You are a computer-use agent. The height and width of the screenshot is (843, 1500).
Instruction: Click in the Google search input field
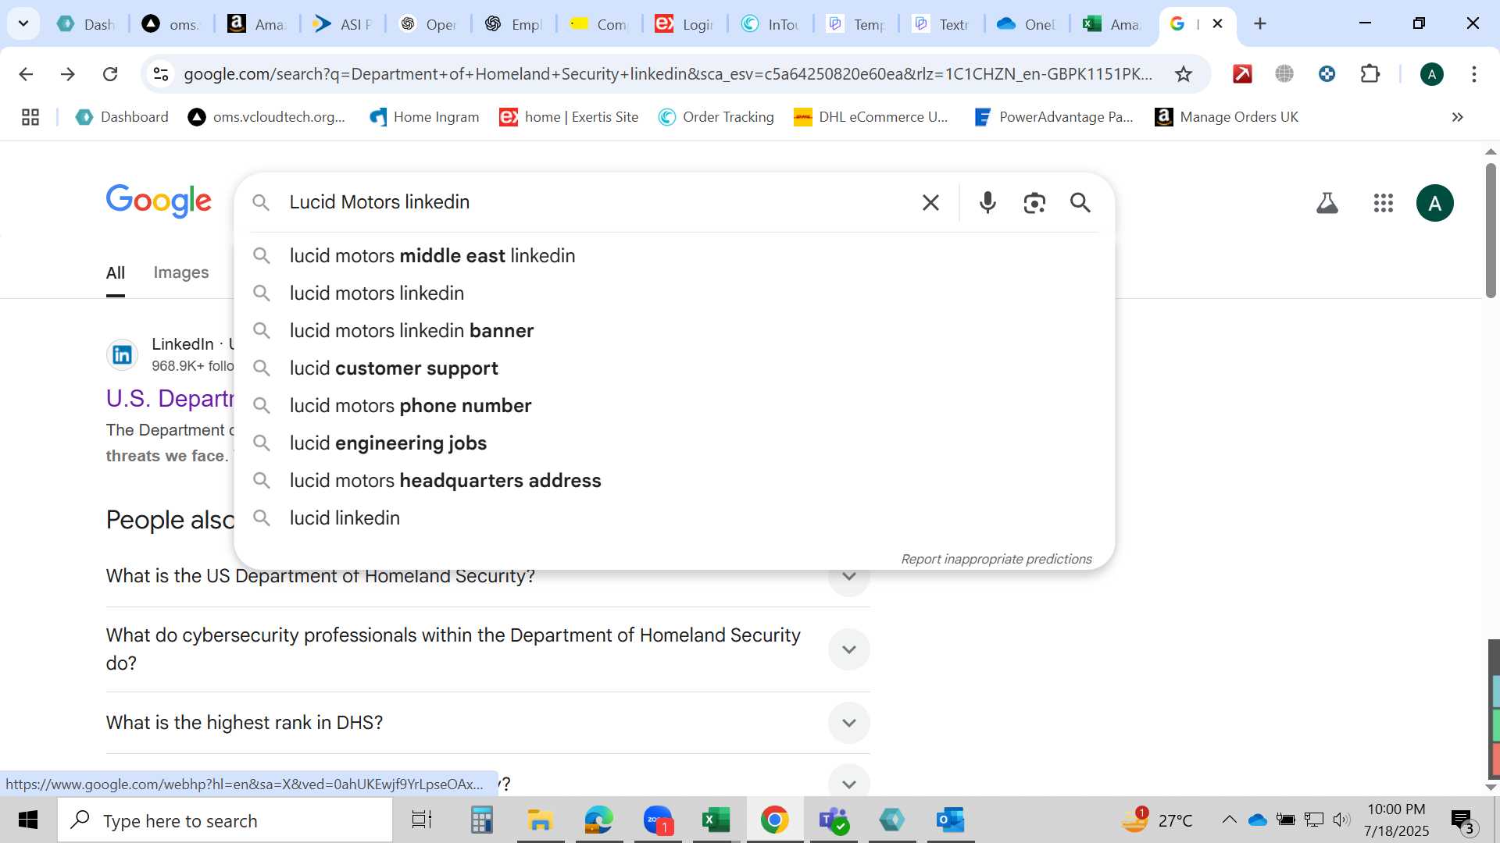coord(598,202)
